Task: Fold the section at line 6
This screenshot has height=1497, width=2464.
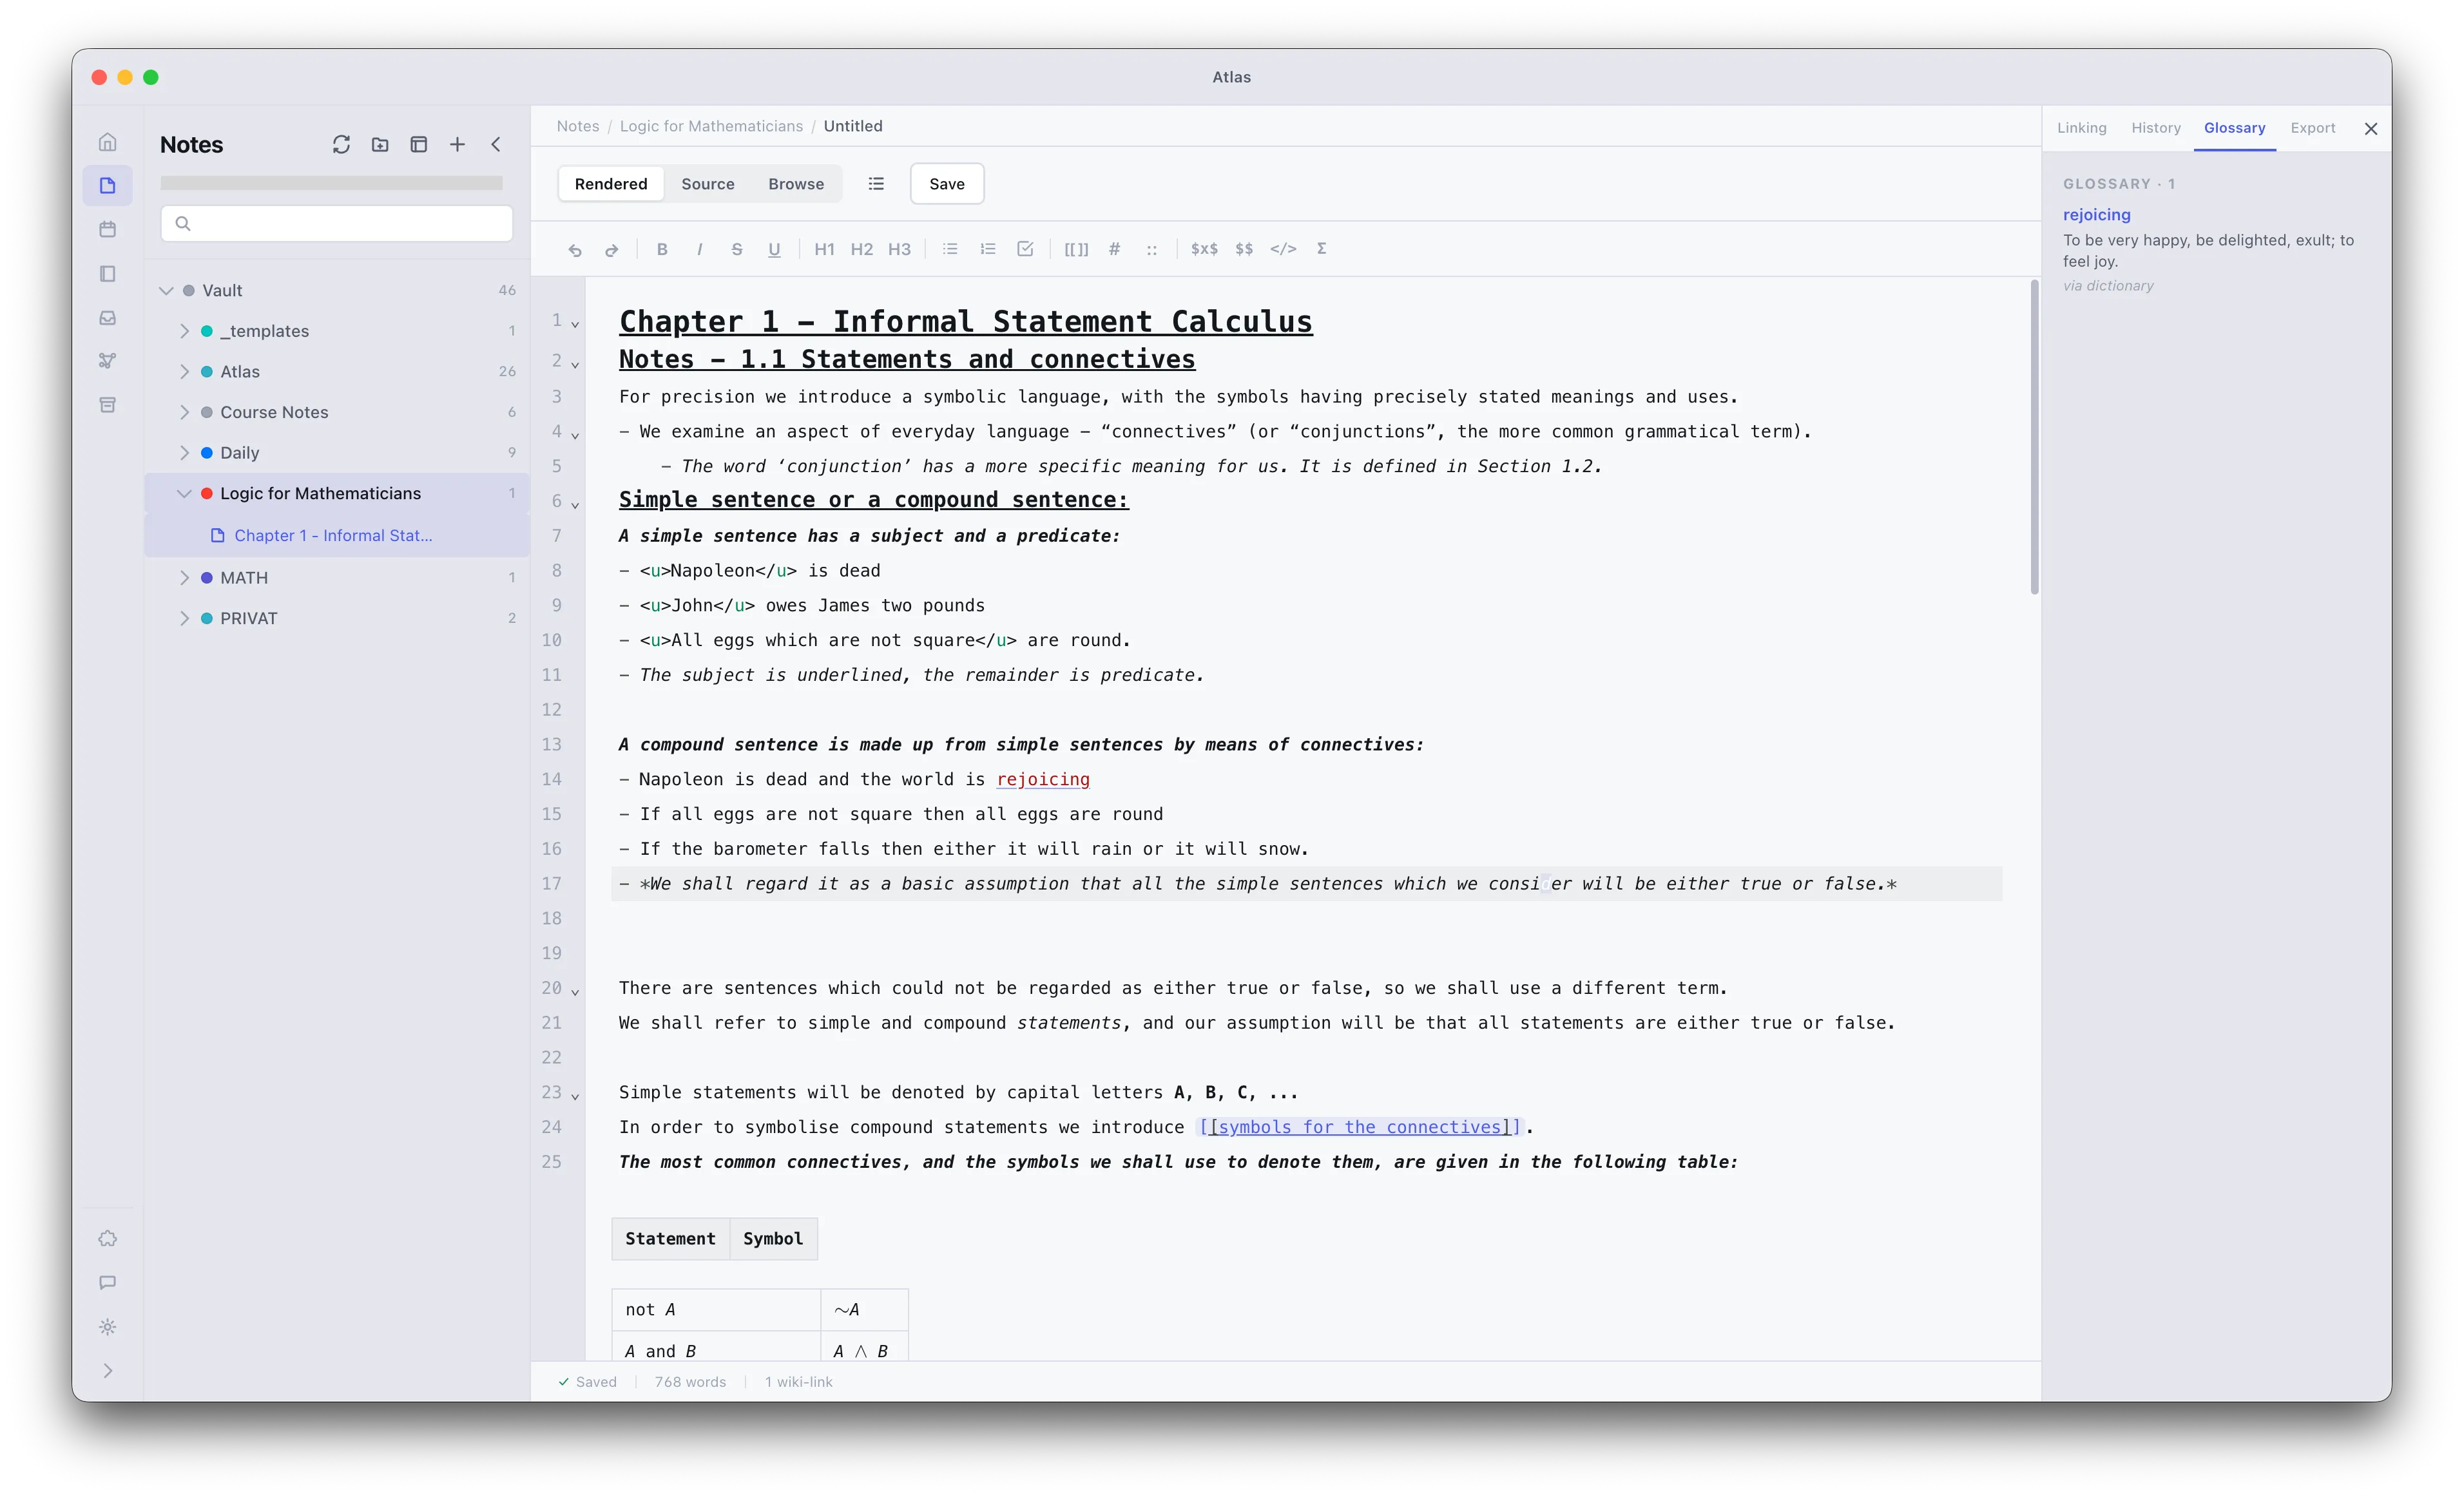Action: pos(575,505)
